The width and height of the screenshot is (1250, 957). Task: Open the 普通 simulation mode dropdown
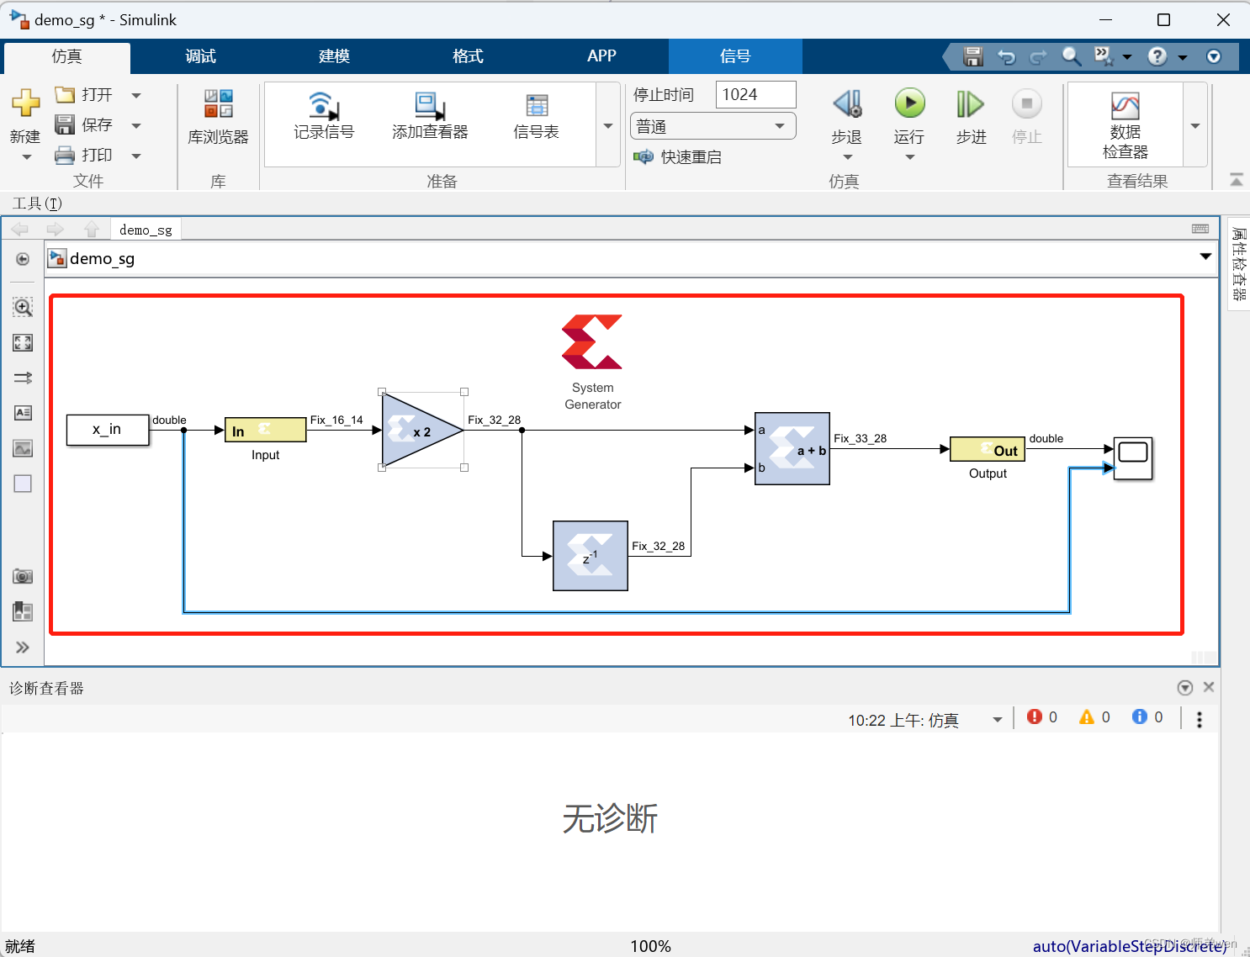776,125
